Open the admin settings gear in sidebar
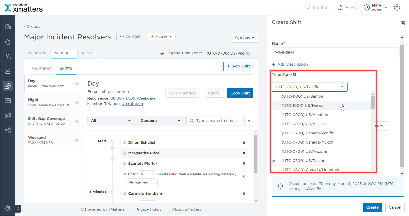This screenshot has width=409, height=216. pyautogui.click(x=8, y=208)
